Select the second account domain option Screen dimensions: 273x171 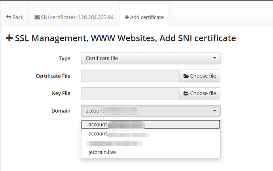[x=151, y=134]
